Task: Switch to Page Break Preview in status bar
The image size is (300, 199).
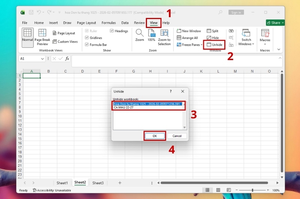Action: click(x=229, y=190)
